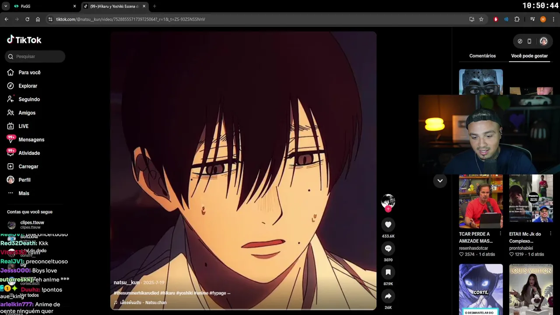Reload the page in the browser

click(x=27, y=19)
